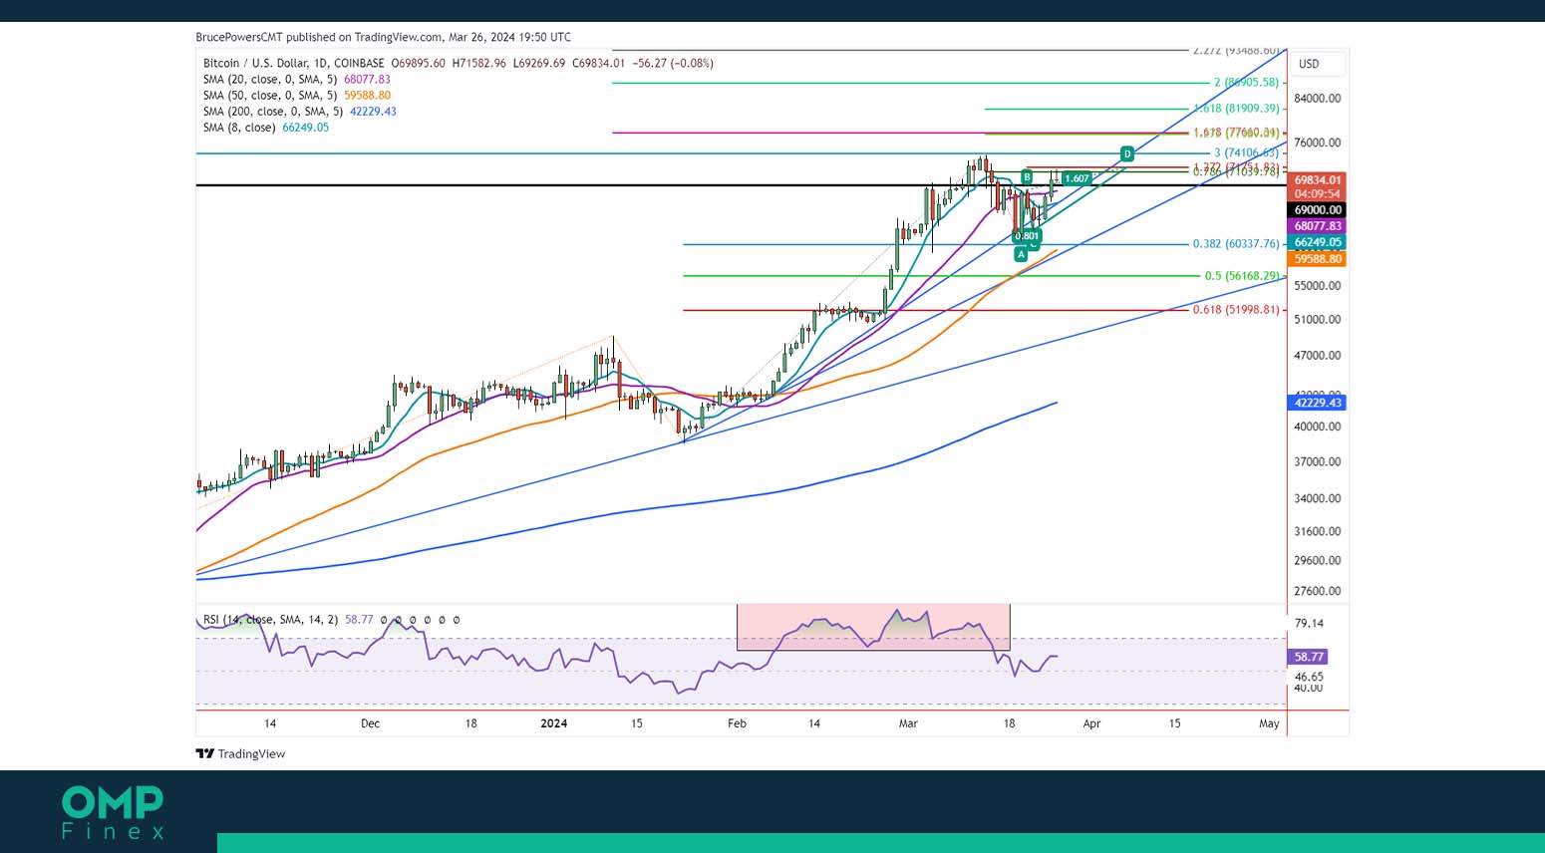Screen dimensions: 1545x853
Task: Click the SMA 200 value 42229.43 in legend
Action: (373, 112)
